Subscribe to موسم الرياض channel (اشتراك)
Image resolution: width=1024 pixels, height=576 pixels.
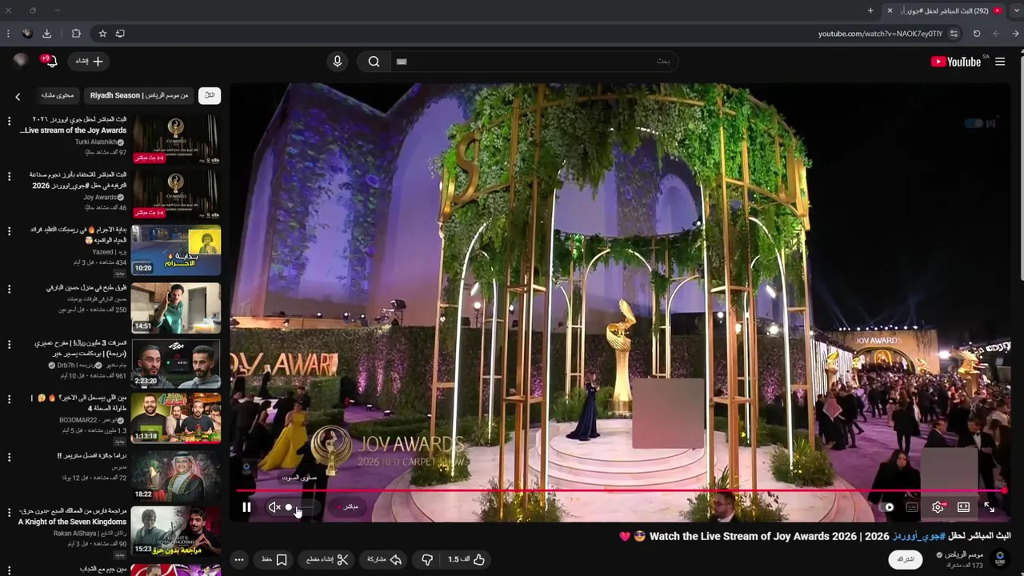click(x=906, y=559)
